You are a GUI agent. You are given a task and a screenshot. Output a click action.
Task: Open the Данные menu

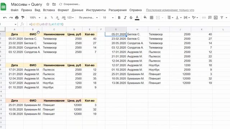[x=78, y=10]
